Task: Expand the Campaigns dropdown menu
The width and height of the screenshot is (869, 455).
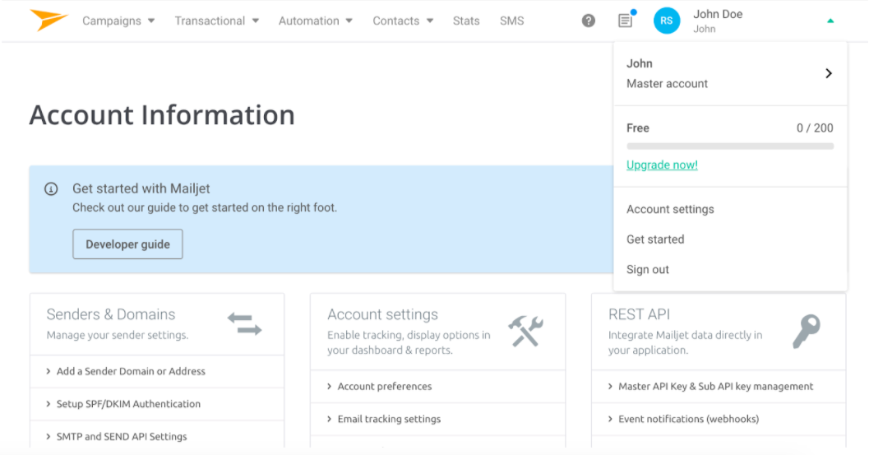Action: click(x=118, y=21)
